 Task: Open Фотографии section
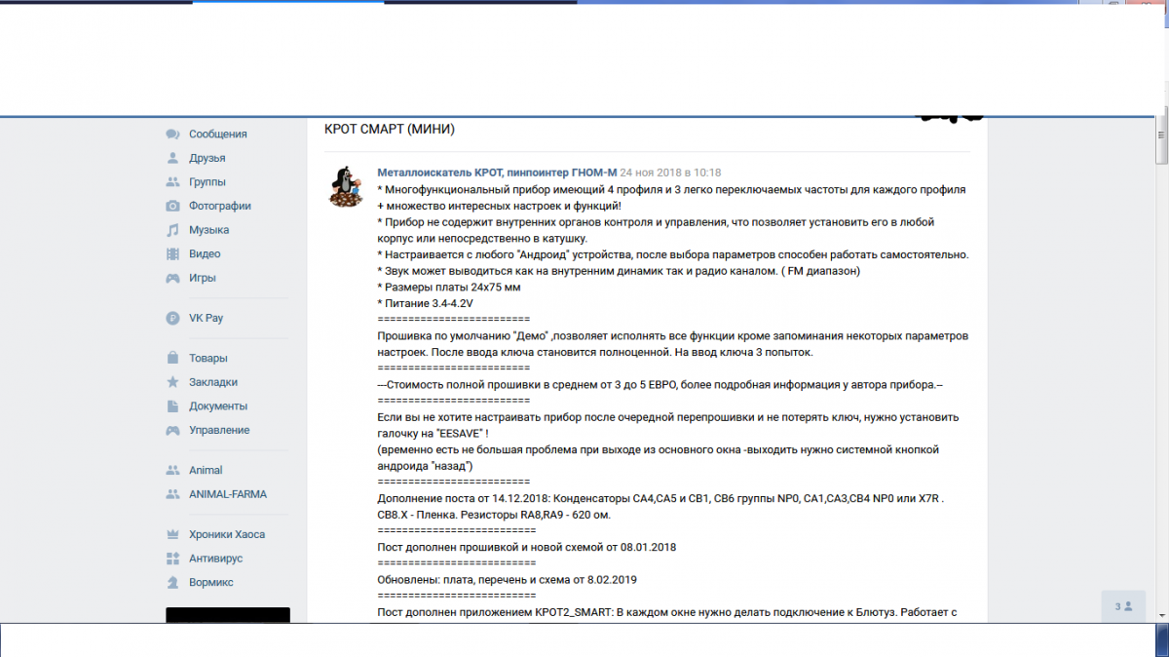pyautogui.click(x=220, y=206)
